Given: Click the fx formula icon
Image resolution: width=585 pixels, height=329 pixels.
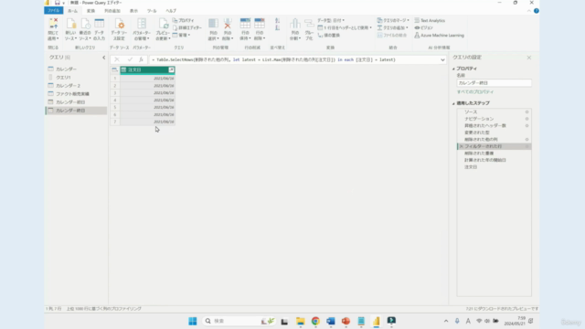Looking at the screenshot, I should coord(141,59).
